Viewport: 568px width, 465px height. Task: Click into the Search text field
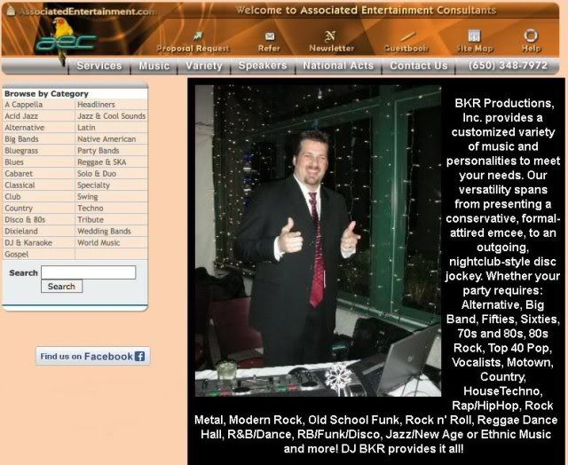(x=89, y=272)
